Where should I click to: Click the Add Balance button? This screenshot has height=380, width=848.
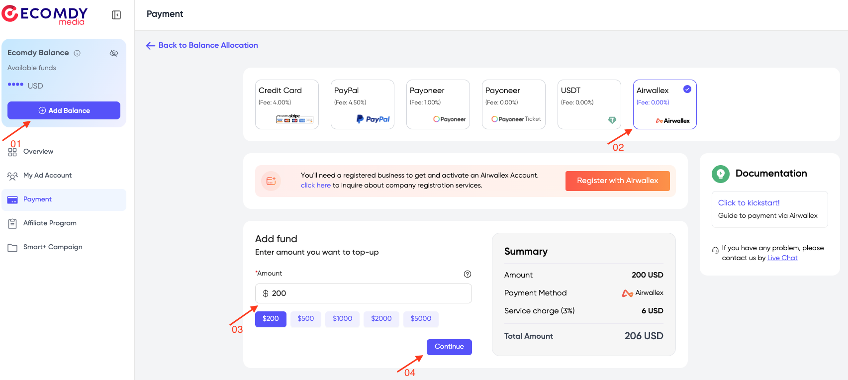point(64,110)
